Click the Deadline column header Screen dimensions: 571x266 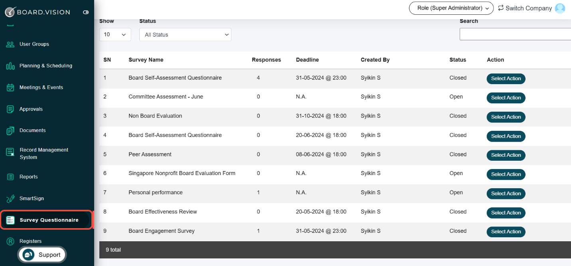click(x=307, y=60)
